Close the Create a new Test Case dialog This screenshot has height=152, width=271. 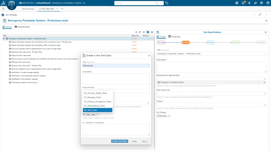(149, 55)
